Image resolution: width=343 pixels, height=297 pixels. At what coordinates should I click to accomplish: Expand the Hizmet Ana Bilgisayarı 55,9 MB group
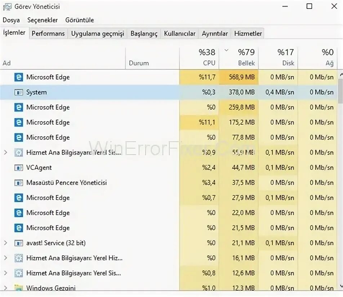[x=6, y=152]
